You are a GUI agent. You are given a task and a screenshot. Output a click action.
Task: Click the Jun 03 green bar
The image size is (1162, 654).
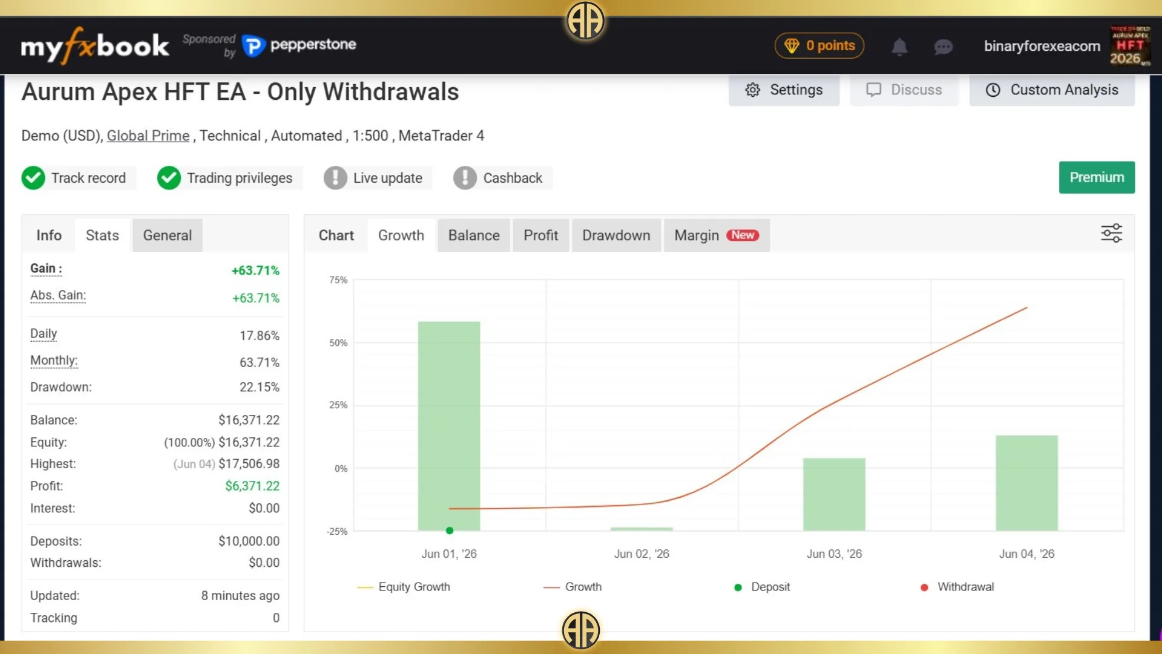pos(834,495)
